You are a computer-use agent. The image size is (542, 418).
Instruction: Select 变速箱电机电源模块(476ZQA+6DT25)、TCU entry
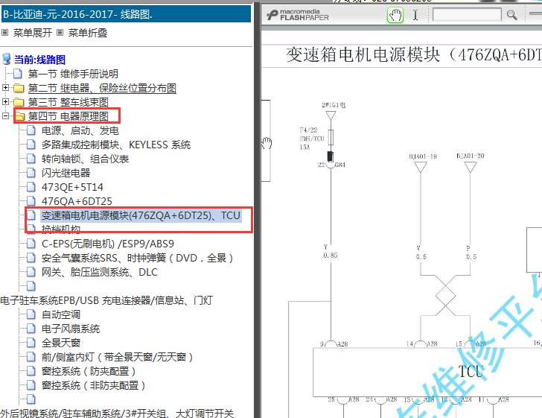[x=141, y=215]
